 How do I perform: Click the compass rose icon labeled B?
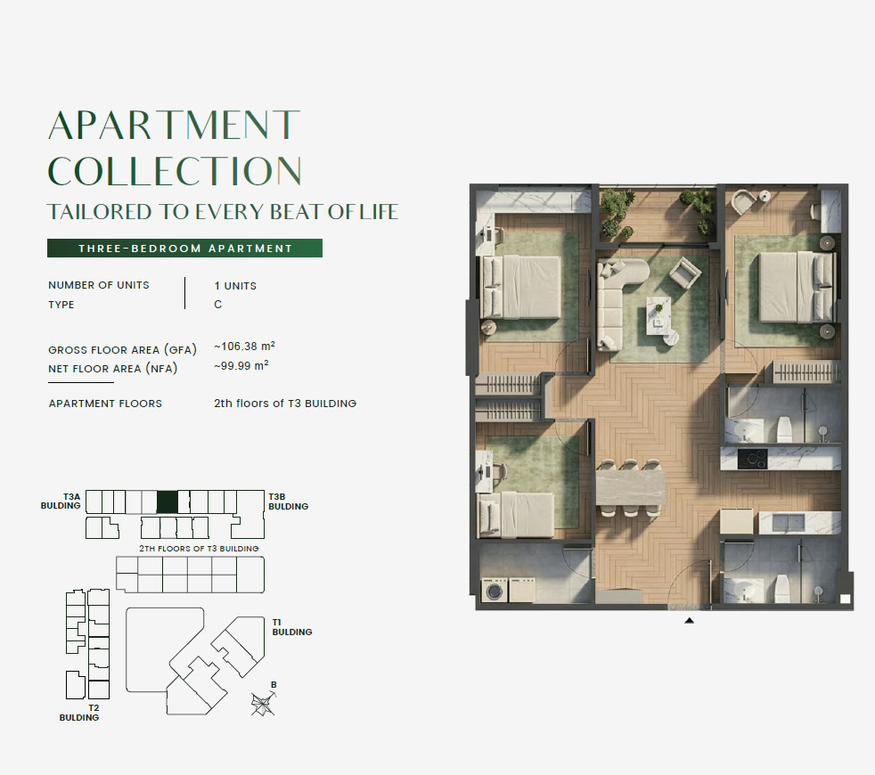point(263,704)
